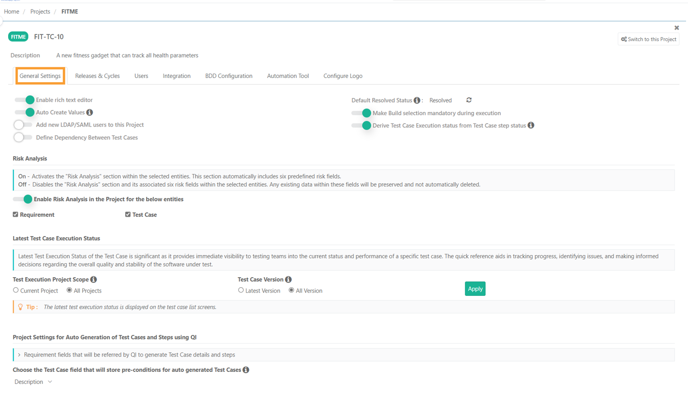This screenshot has width=688, height=411.
Task: Turn on Define Dependency Between Test Cases
Action: pos(23,138)
